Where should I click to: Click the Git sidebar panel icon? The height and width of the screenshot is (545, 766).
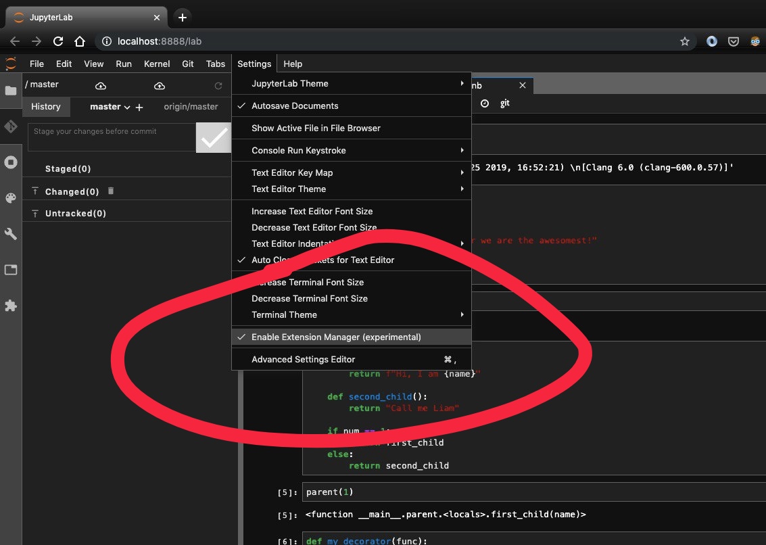pyautogui.click(x=11, y=126)
